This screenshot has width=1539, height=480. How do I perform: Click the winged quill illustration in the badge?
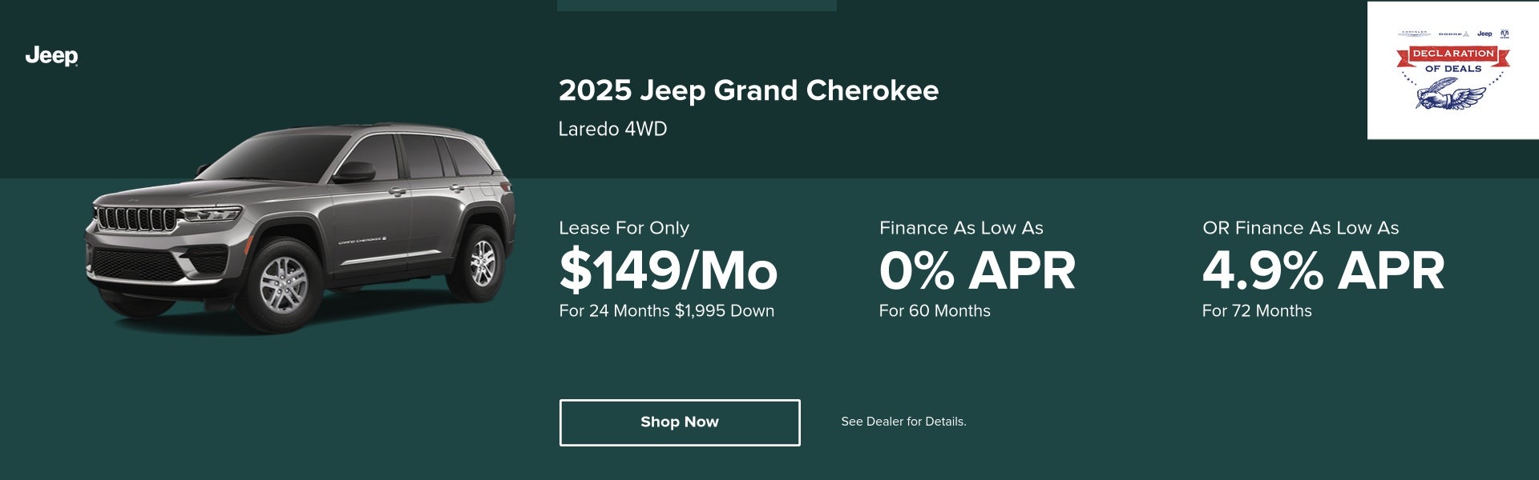click(x=1452, y=96)
